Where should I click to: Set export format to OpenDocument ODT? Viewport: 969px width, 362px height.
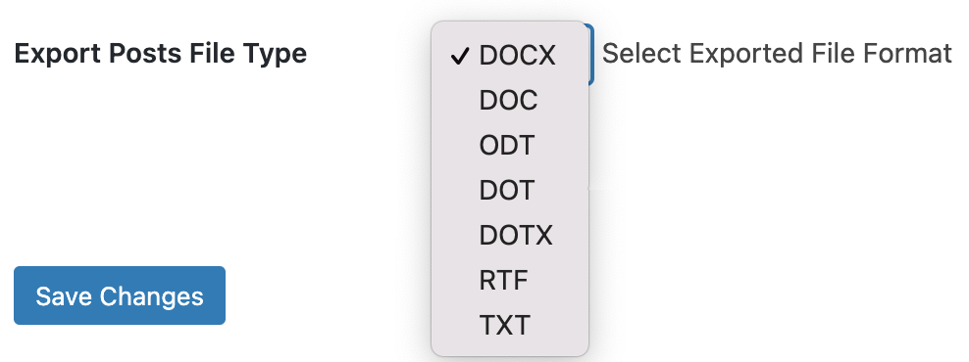coord(510,146)
